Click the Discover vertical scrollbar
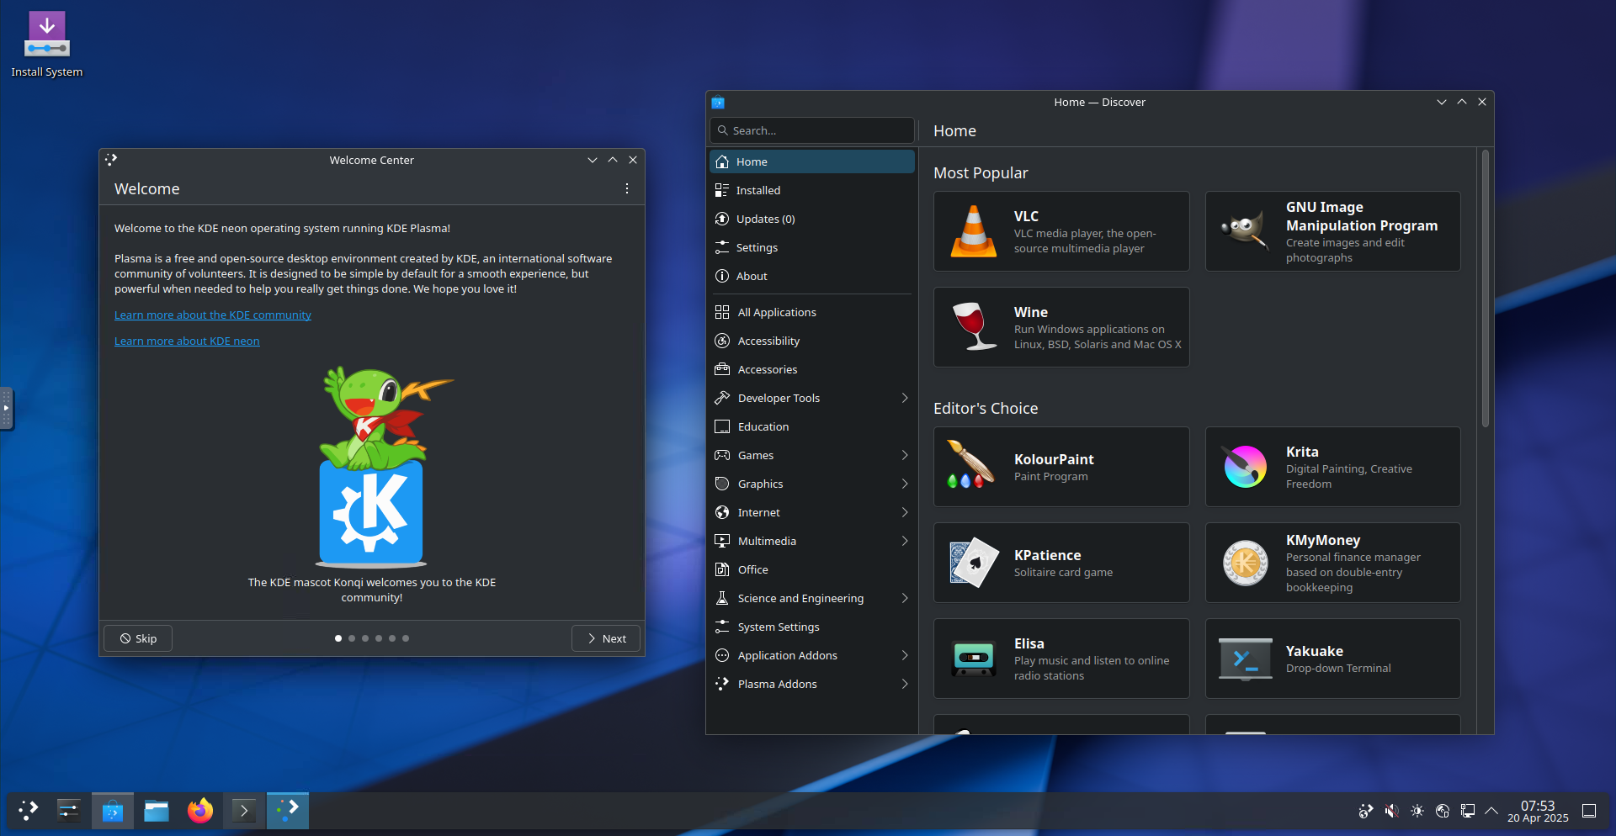 tap(1486, 288)
